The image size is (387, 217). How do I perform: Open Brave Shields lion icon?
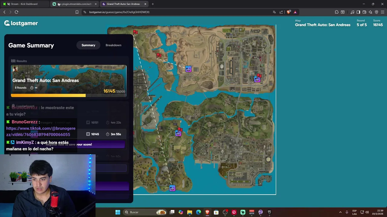(x=288, y=12)
